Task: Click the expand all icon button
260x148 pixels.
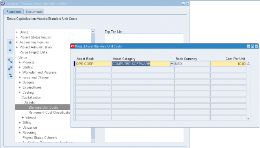Action: click(10, 68)
